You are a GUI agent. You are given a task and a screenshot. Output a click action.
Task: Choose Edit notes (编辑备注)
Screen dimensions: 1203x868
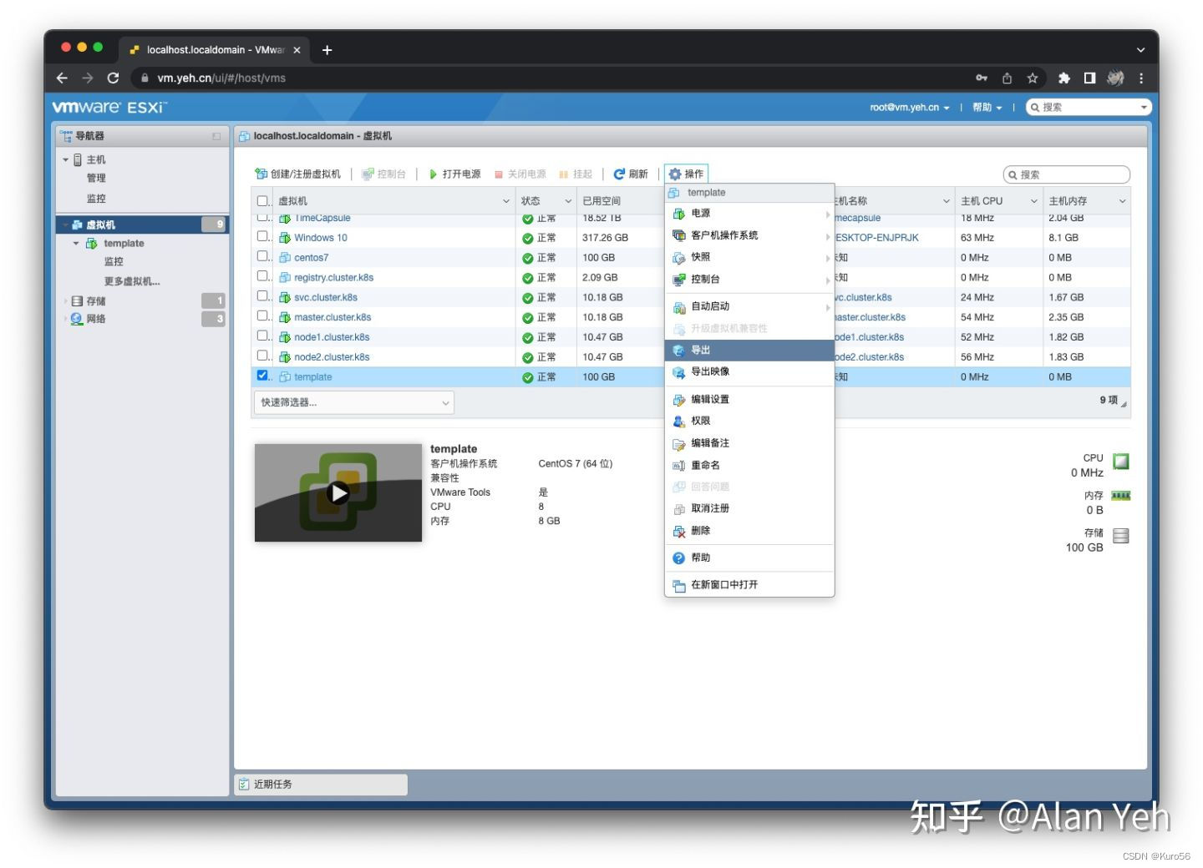point(749,442)
